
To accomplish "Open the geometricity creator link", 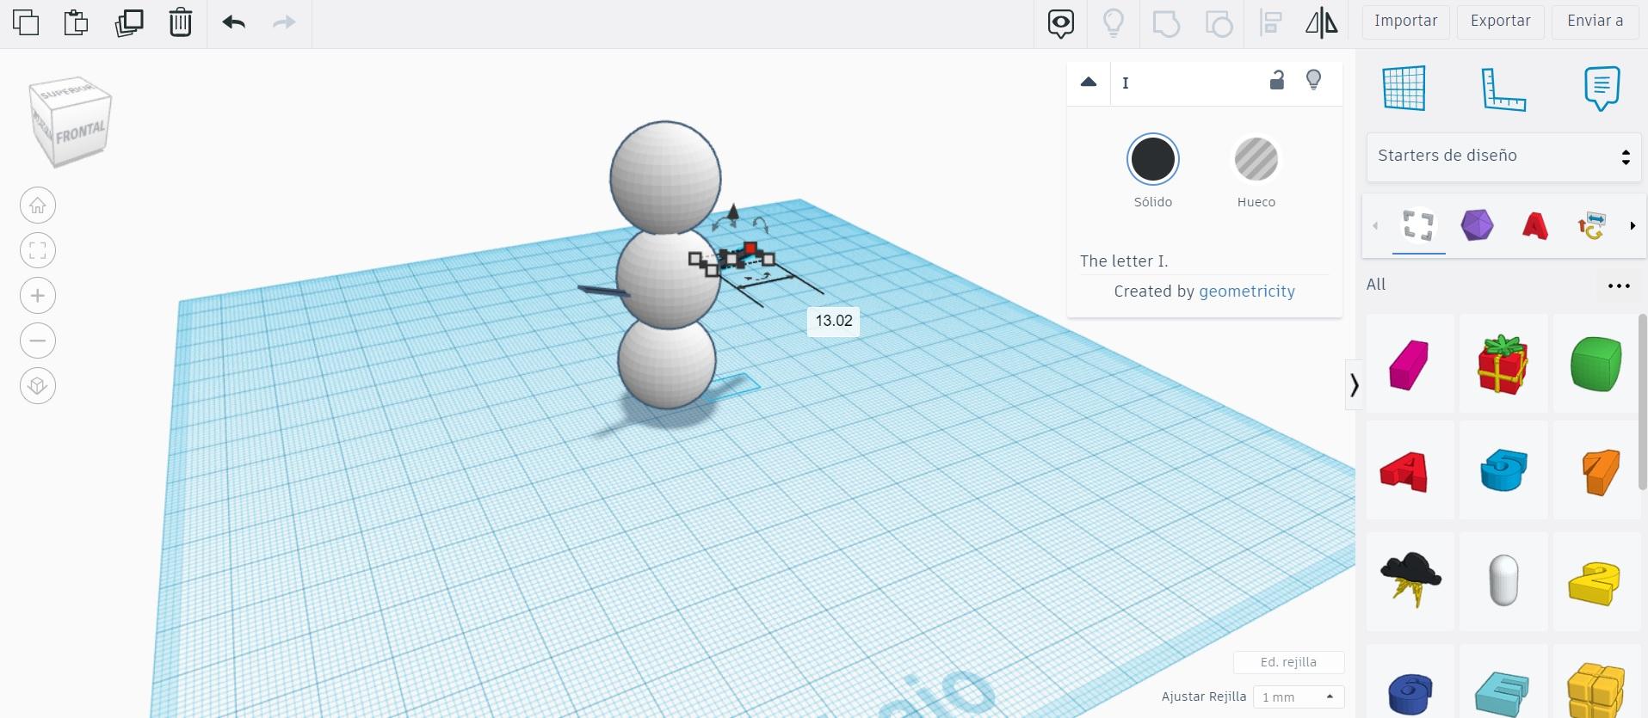I will click(1247, 291).
